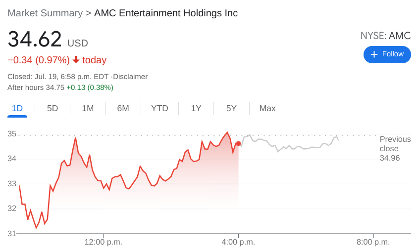Image resolution: width=420 pixels, height=252 pixels.
Task: Open the Disclaimer link
Action: (x=130, y=77)
